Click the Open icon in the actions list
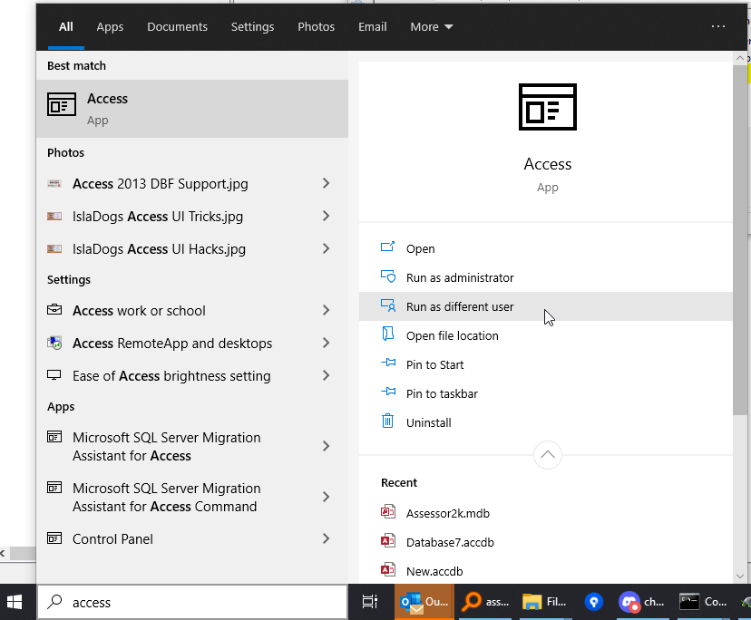 (x=387, y=247)
